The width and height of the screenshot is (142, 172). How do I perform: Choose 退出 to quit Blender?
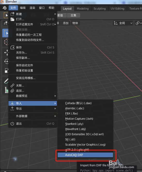tap(33, 124)
